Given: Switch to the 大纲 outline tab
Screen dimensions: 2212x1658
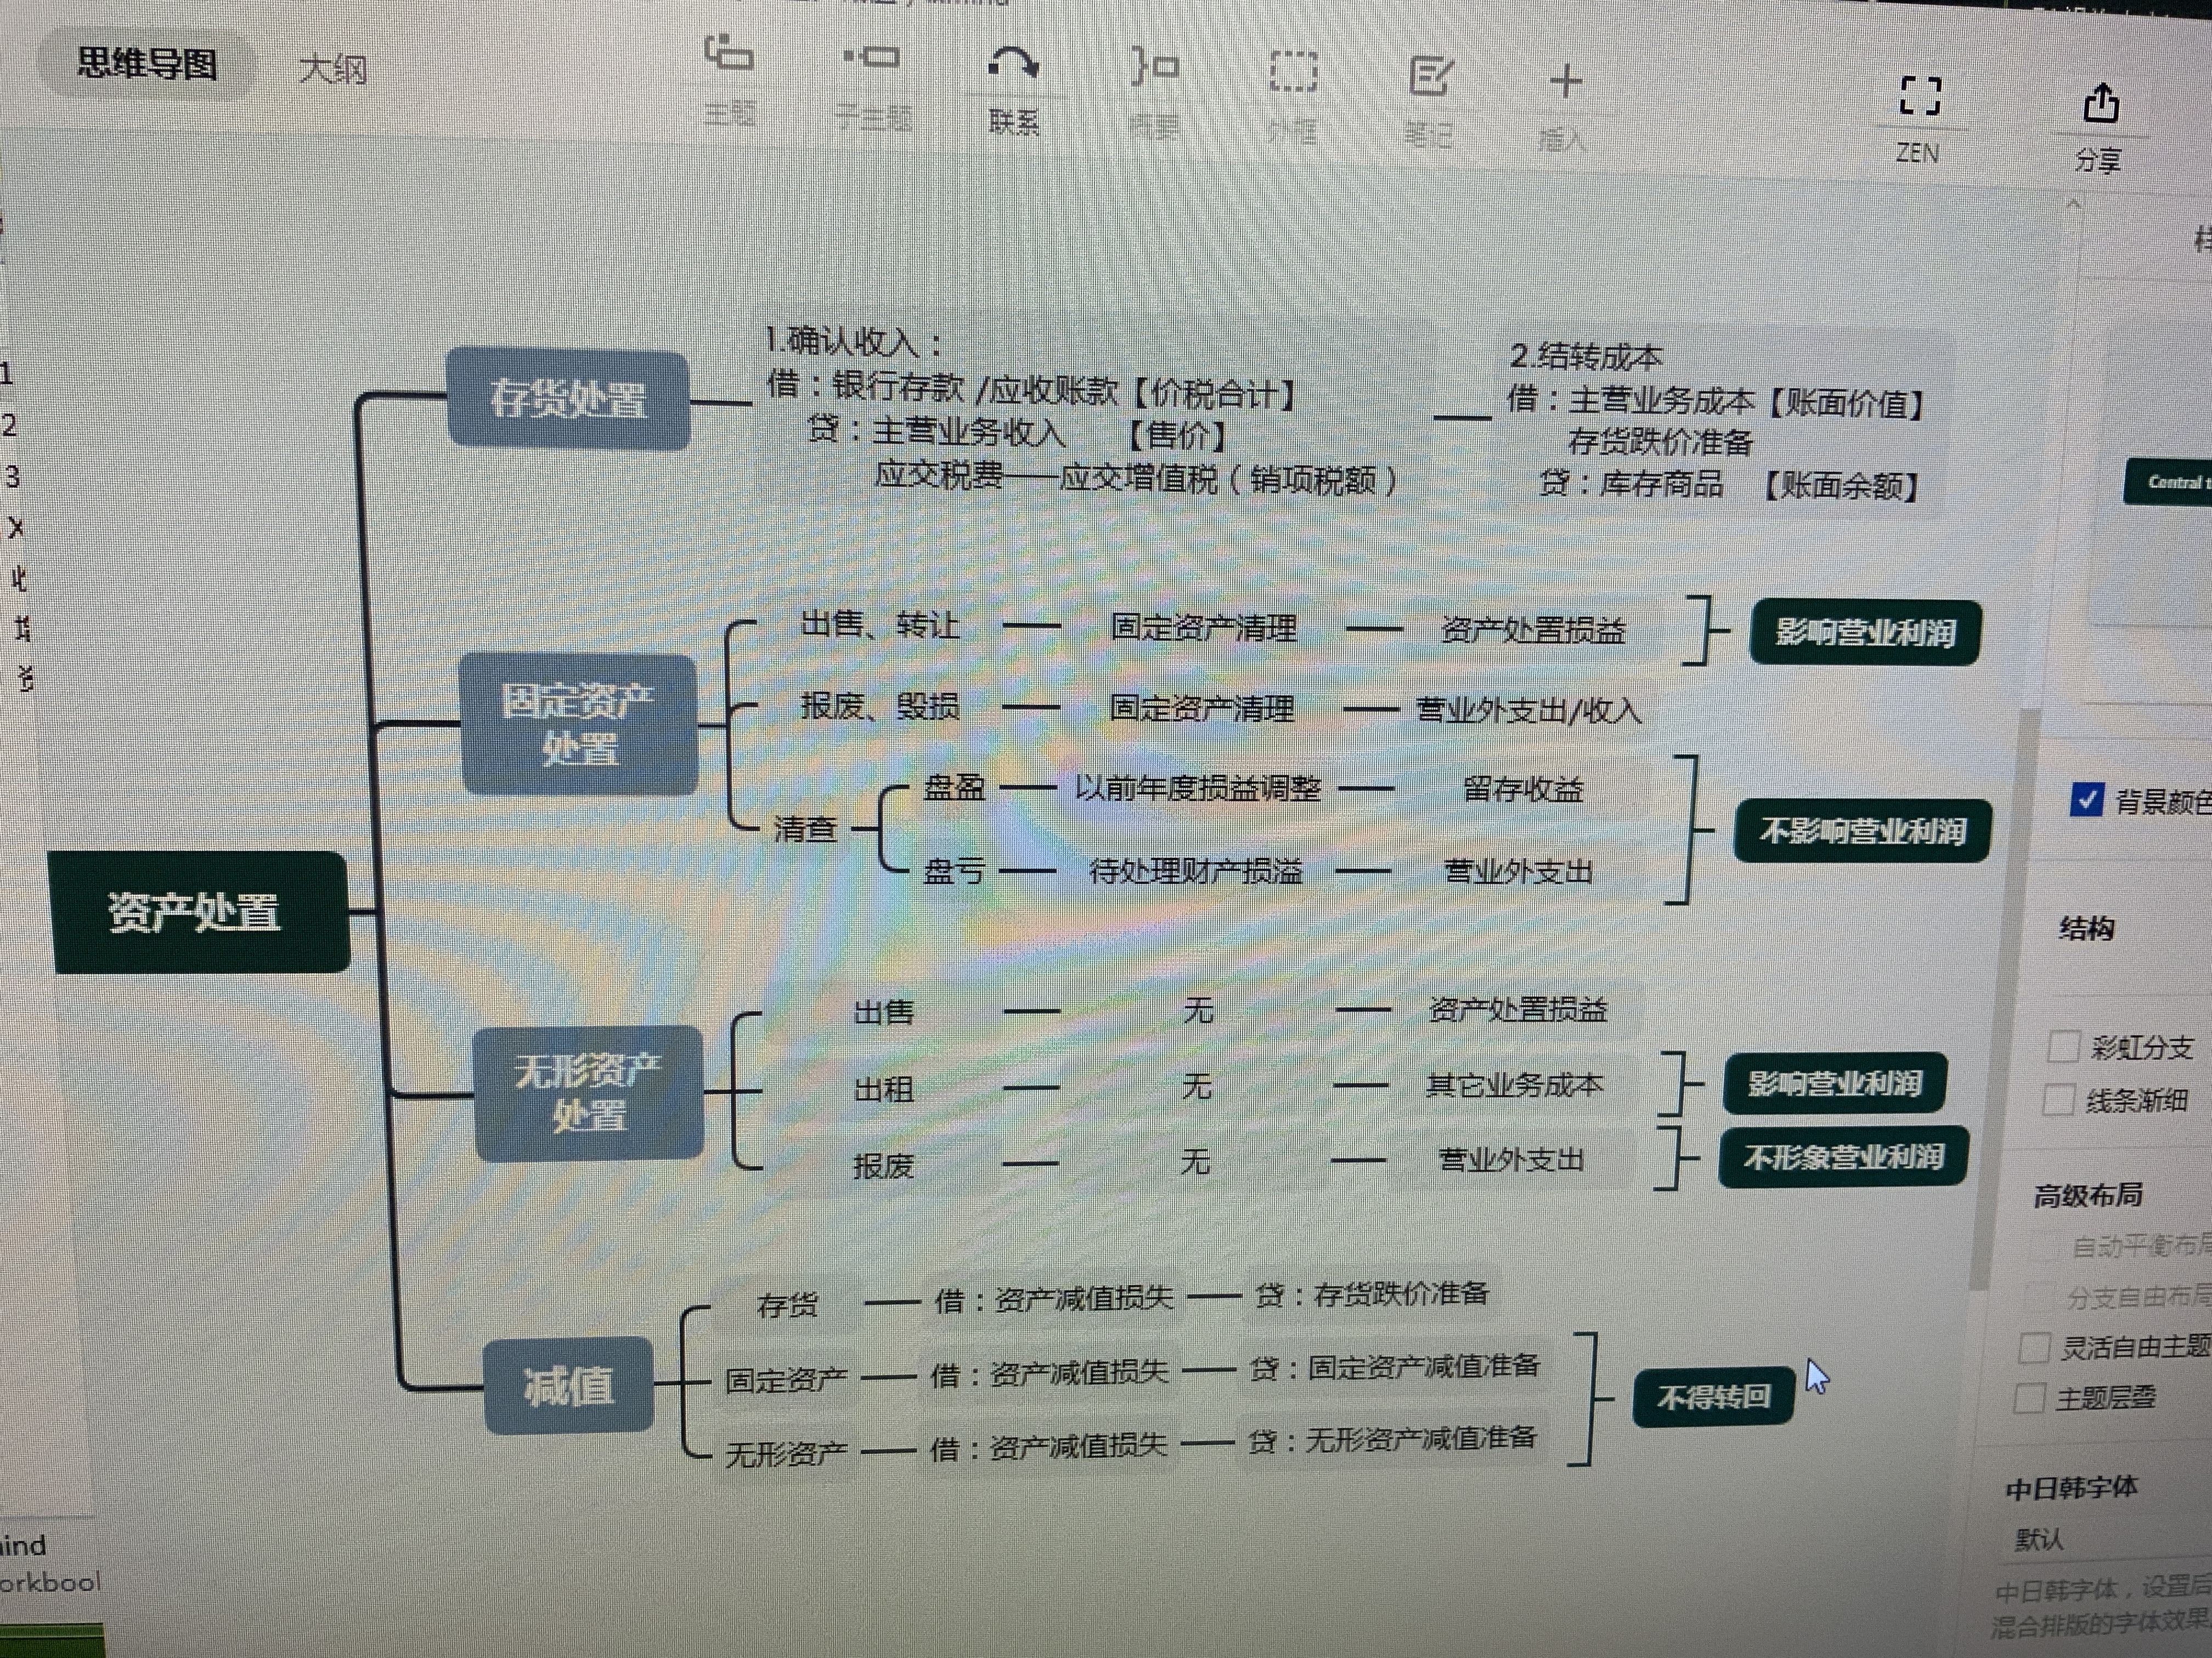Looking at the screenshot, I should 333,69.
